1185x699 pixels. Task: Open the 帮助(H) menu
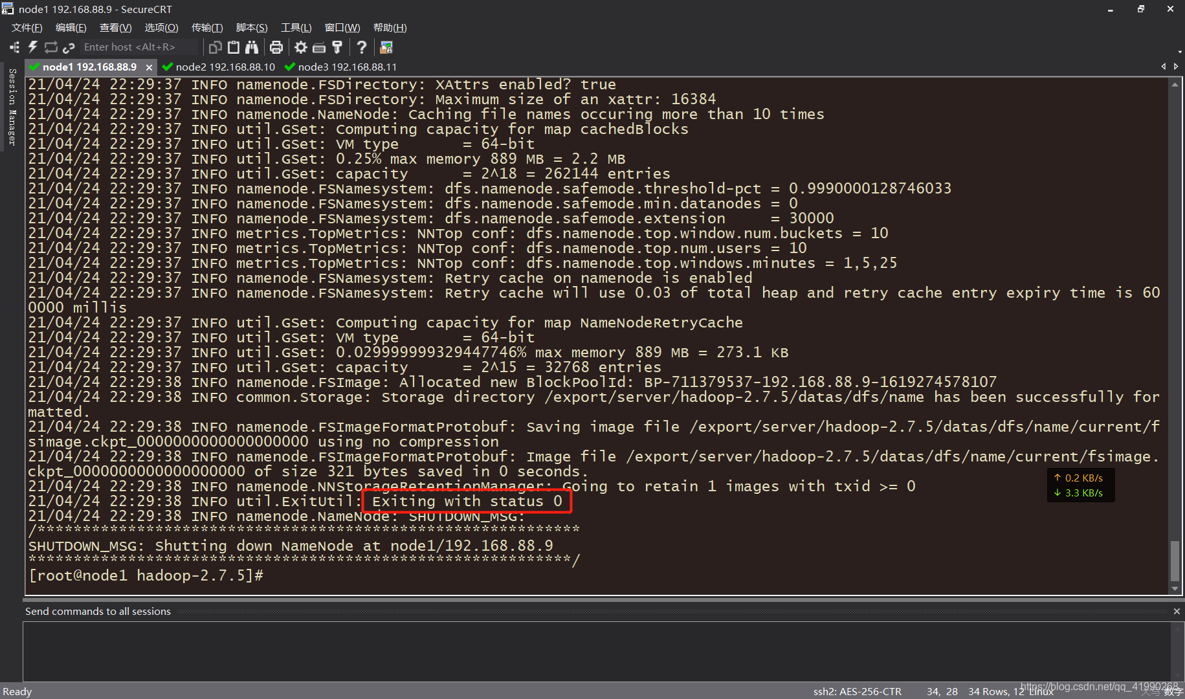point(390,28)
